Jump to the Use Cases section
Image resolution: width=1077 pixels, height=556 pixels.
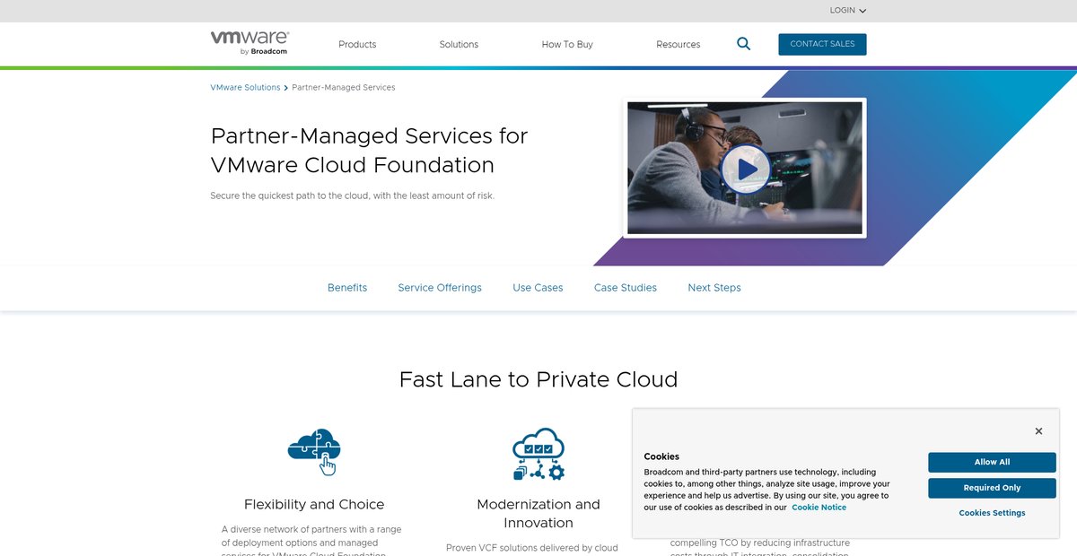(x=538, y=288)
